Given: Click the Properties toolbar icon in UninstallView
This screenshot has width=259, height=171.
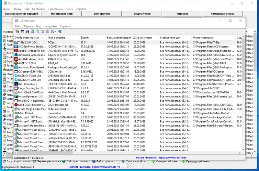Looking at the screenshot, I should coord(43,31).
